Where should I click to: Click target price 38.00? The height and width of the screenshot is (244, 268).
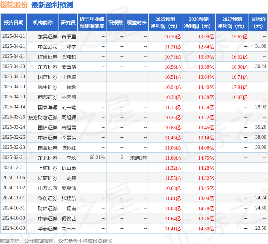point(261,137)
